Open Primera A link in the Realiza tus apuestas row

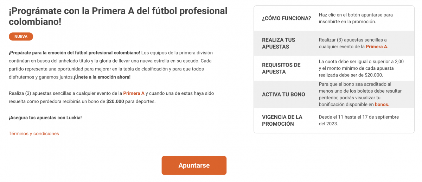click(377, 46)
